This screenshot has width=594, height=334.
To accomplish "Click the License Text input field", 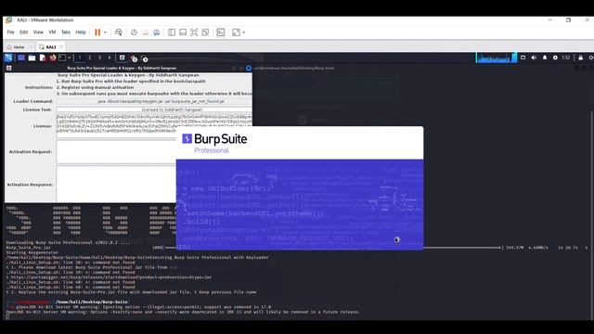I will click(x=154, y=109).
